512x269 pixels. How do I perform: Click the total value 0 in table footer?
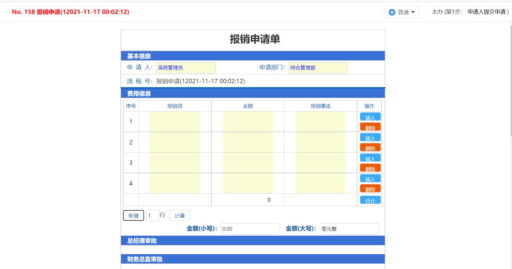click(269, 200)
